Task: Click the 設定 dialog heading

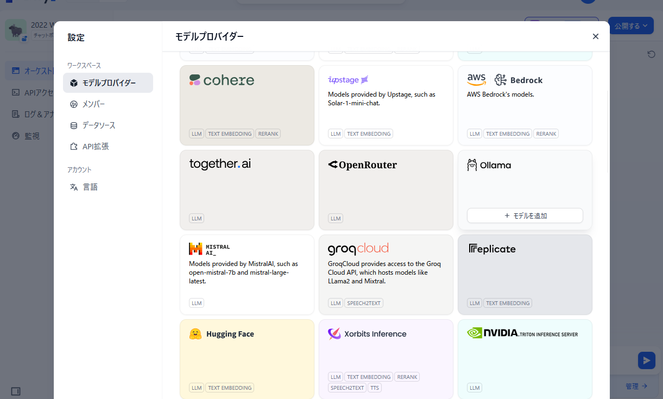Action: pyautogui.click(x=76, y=37)
